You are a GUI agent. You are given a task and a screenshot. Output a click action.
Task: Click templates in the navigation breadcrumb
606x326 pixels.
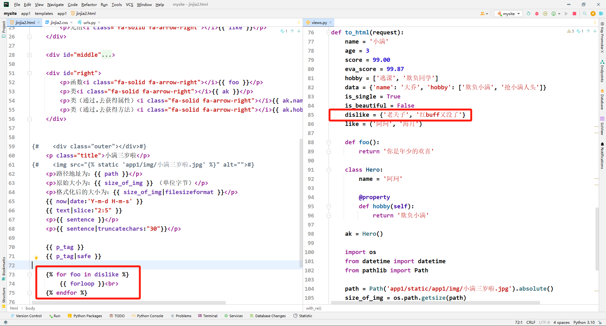pos(44,13)
